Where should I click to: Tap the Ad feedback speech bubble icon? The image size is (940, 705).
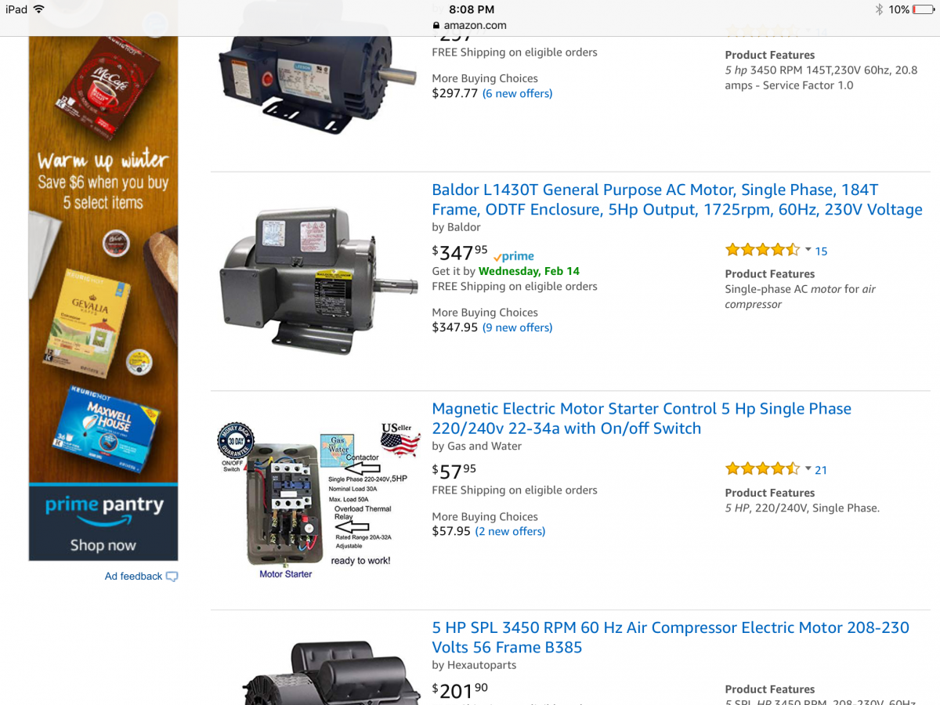(x=172, y=577)
